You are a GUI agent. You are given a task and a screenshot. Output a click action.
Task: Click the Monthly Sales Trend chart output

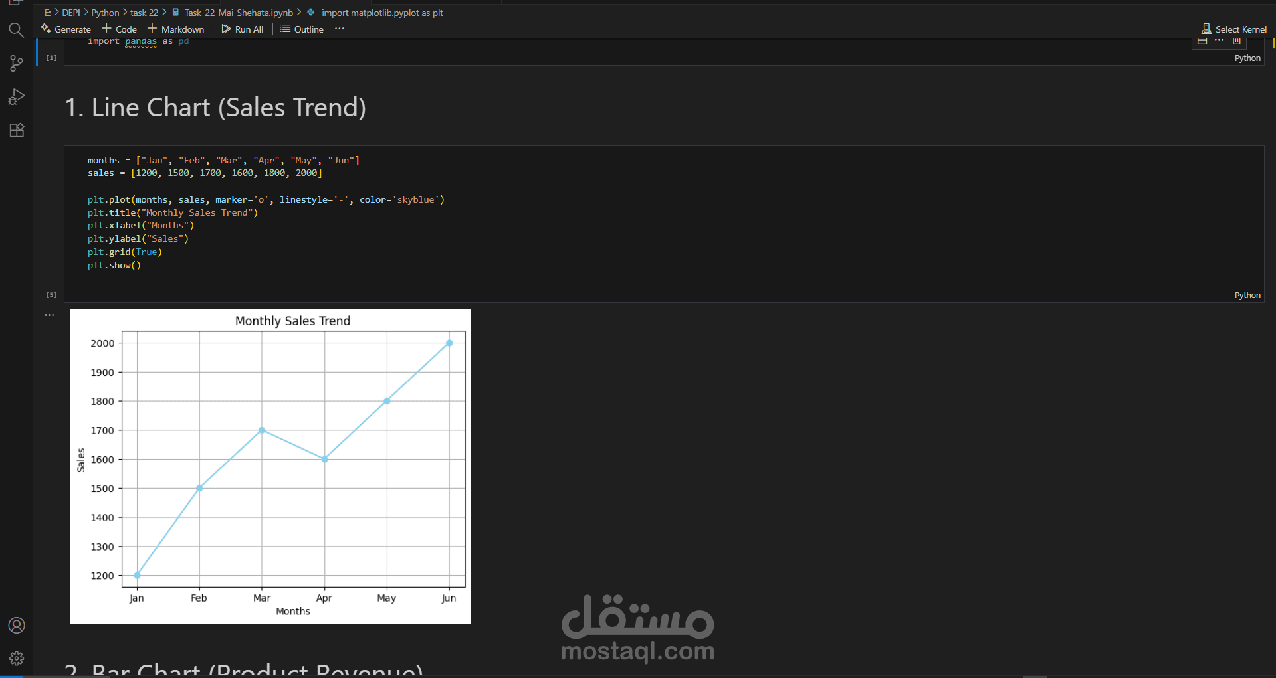pos(270,466)
